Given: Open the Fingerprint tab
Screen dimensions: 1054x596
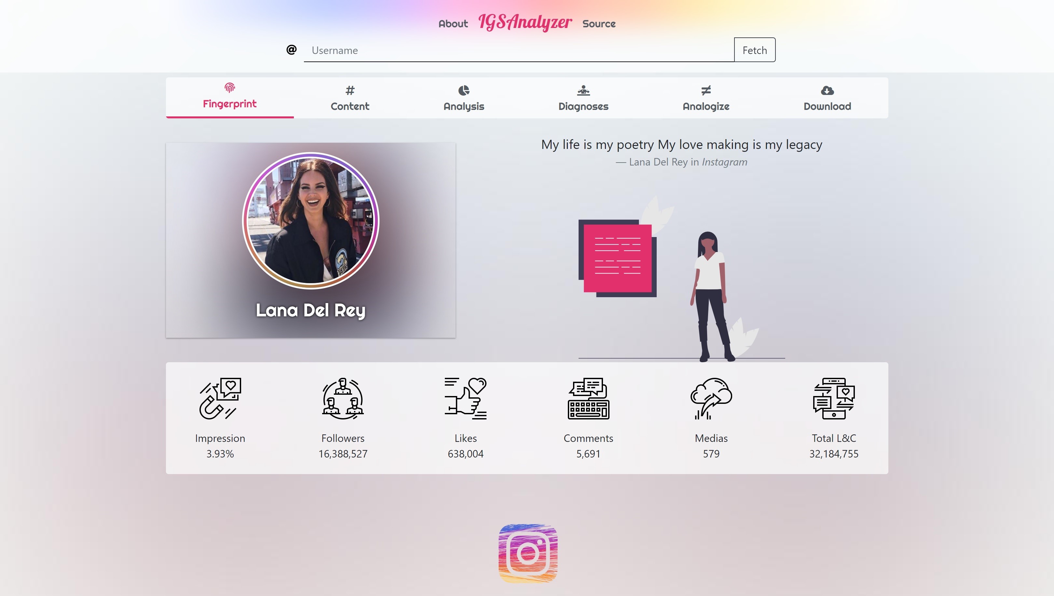Looking at the screenshot, I should pos(229,98).
